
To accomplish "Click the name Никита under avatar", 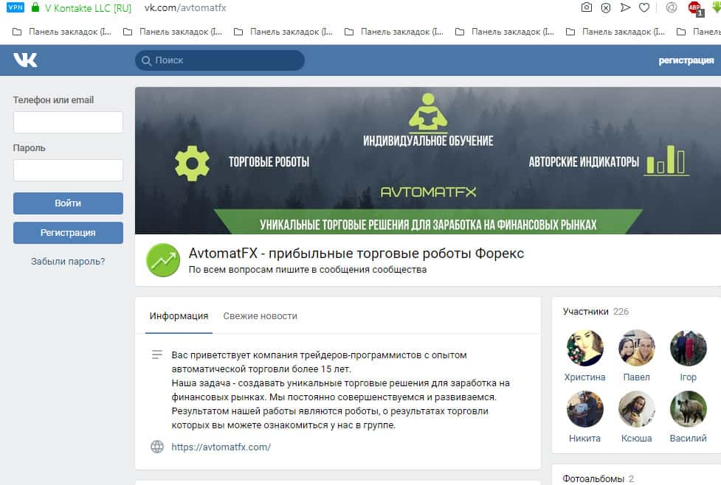I will click(585, 438).
